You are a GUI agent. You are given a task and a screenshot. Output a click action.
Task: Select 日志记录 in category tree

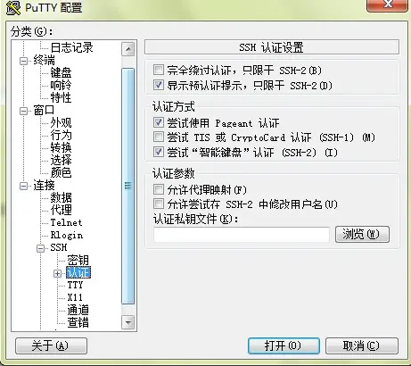coord(72,47)
